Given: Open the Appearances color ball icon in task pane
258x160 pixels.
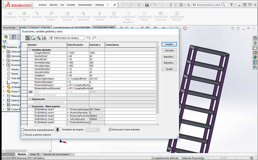Looking at the screenshot, I should pos(255,57).
